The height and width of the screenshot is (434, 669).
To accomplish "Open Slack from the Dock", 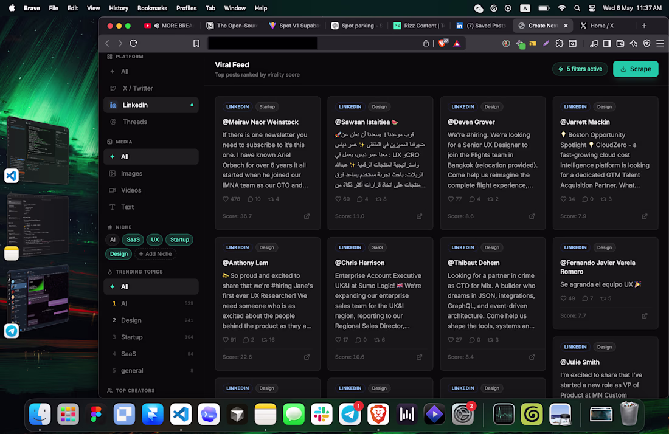I will click(321, 414).
